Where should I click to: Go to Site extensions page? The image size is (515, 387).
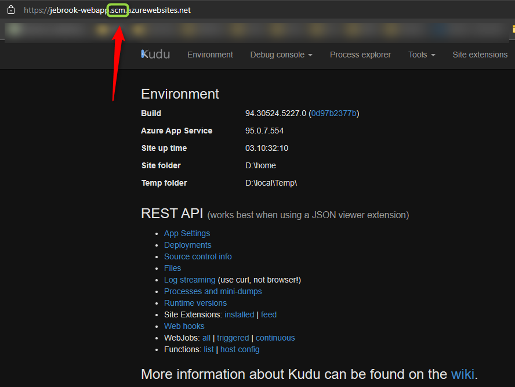(x=480, y=55)
